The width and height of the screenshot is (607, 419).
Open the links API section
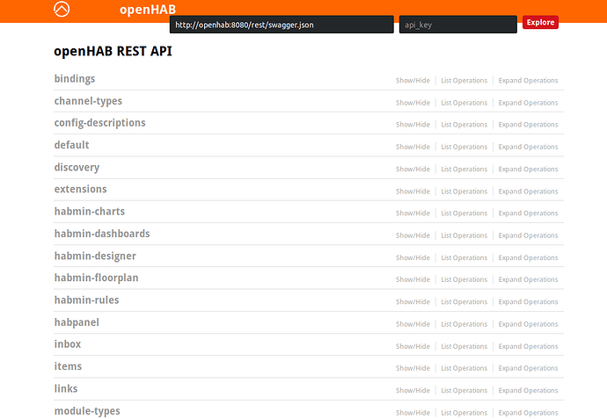66,388
